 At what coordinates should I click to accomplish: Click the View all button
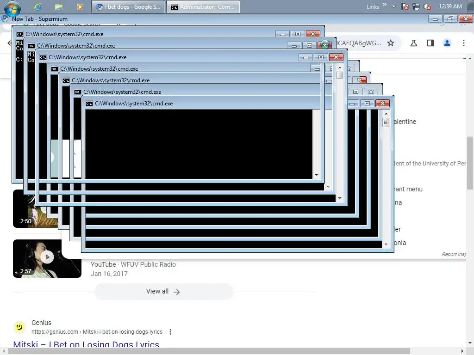pos(163,292)
